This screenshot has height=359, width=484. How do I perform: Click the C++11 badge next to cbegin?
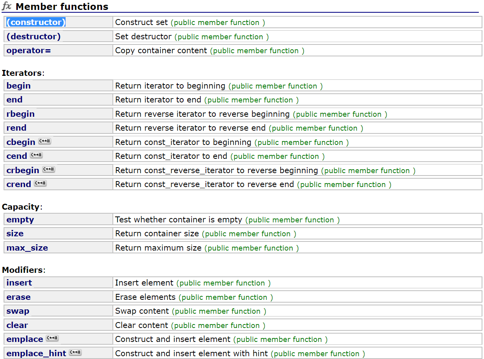[45, 141]
